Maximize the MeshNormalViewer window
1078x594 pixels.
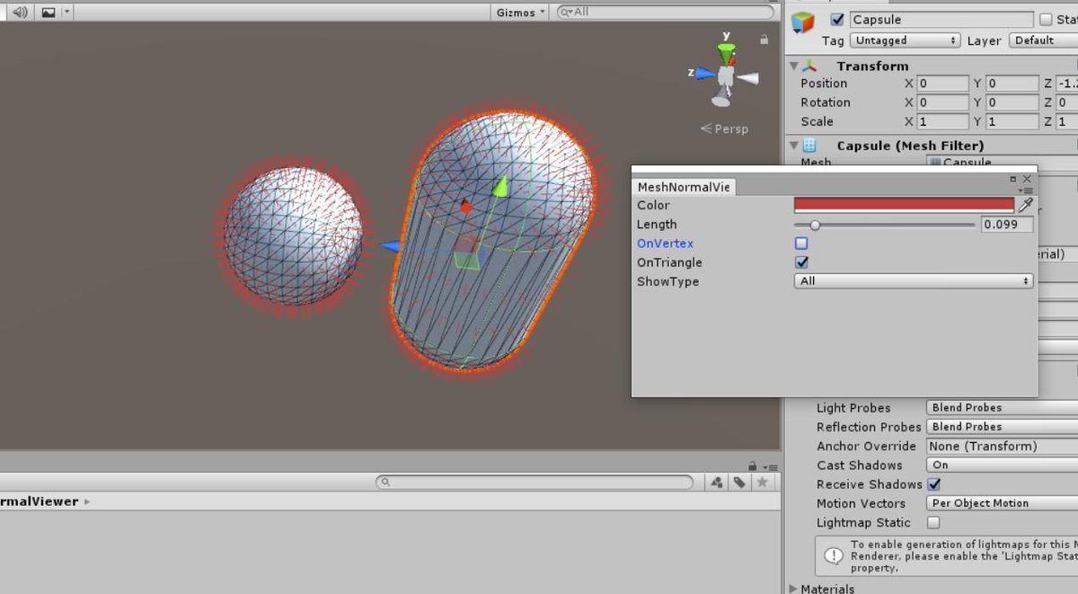point(1013,180)
